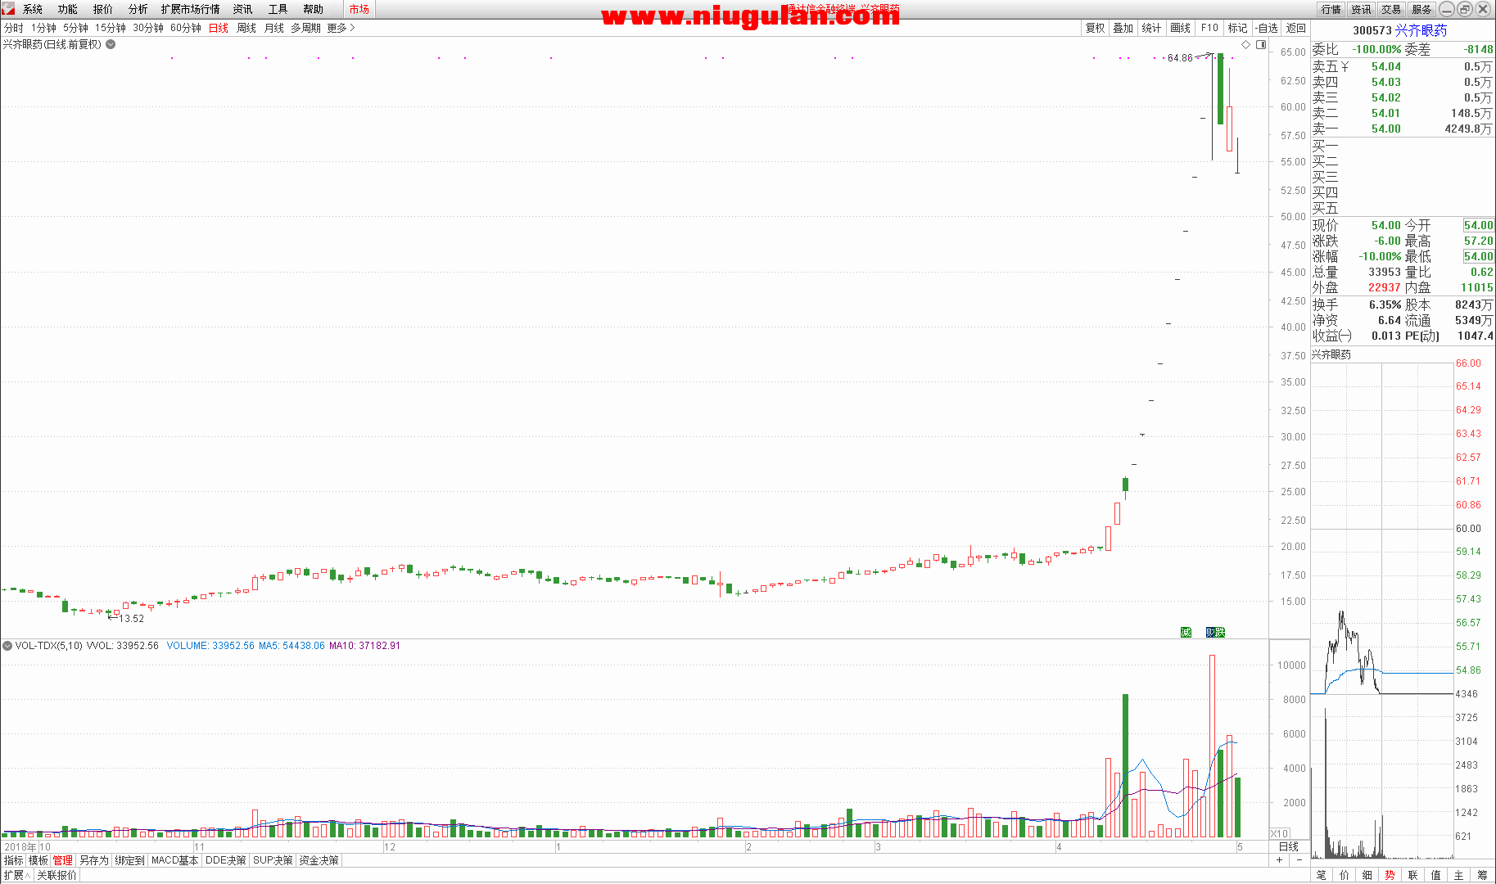
Task: Select the 30分钟 period
Action: [148, 28]
